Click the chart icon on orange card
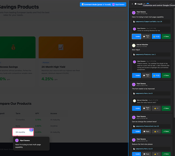The height and width of the screenshot is (156, 175). coord(61,47)
